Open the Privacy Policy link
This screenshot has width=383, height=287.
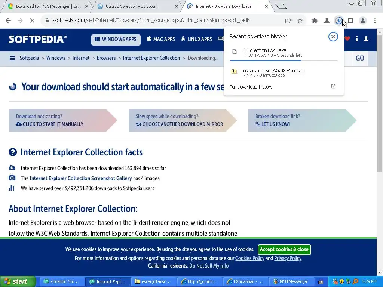point(288,259)
